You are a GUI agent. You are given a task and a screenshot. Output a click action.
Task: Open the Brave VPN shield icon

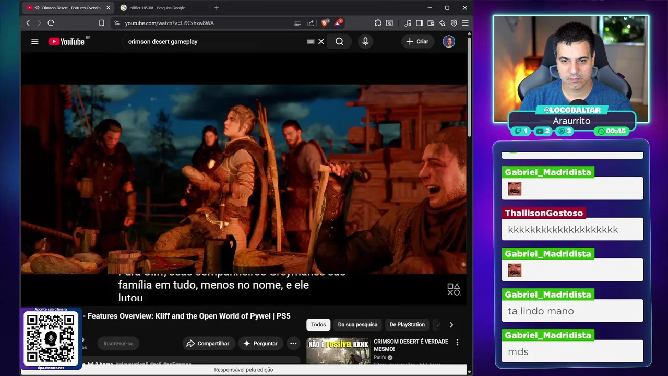pos(454,23)
